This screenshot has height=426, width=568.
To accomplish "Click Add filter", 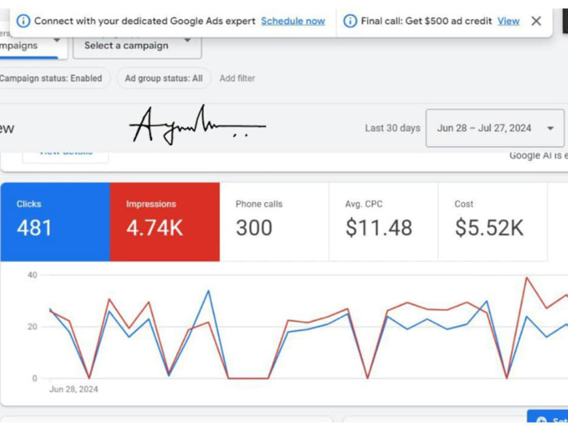I will tap(237, 78).
